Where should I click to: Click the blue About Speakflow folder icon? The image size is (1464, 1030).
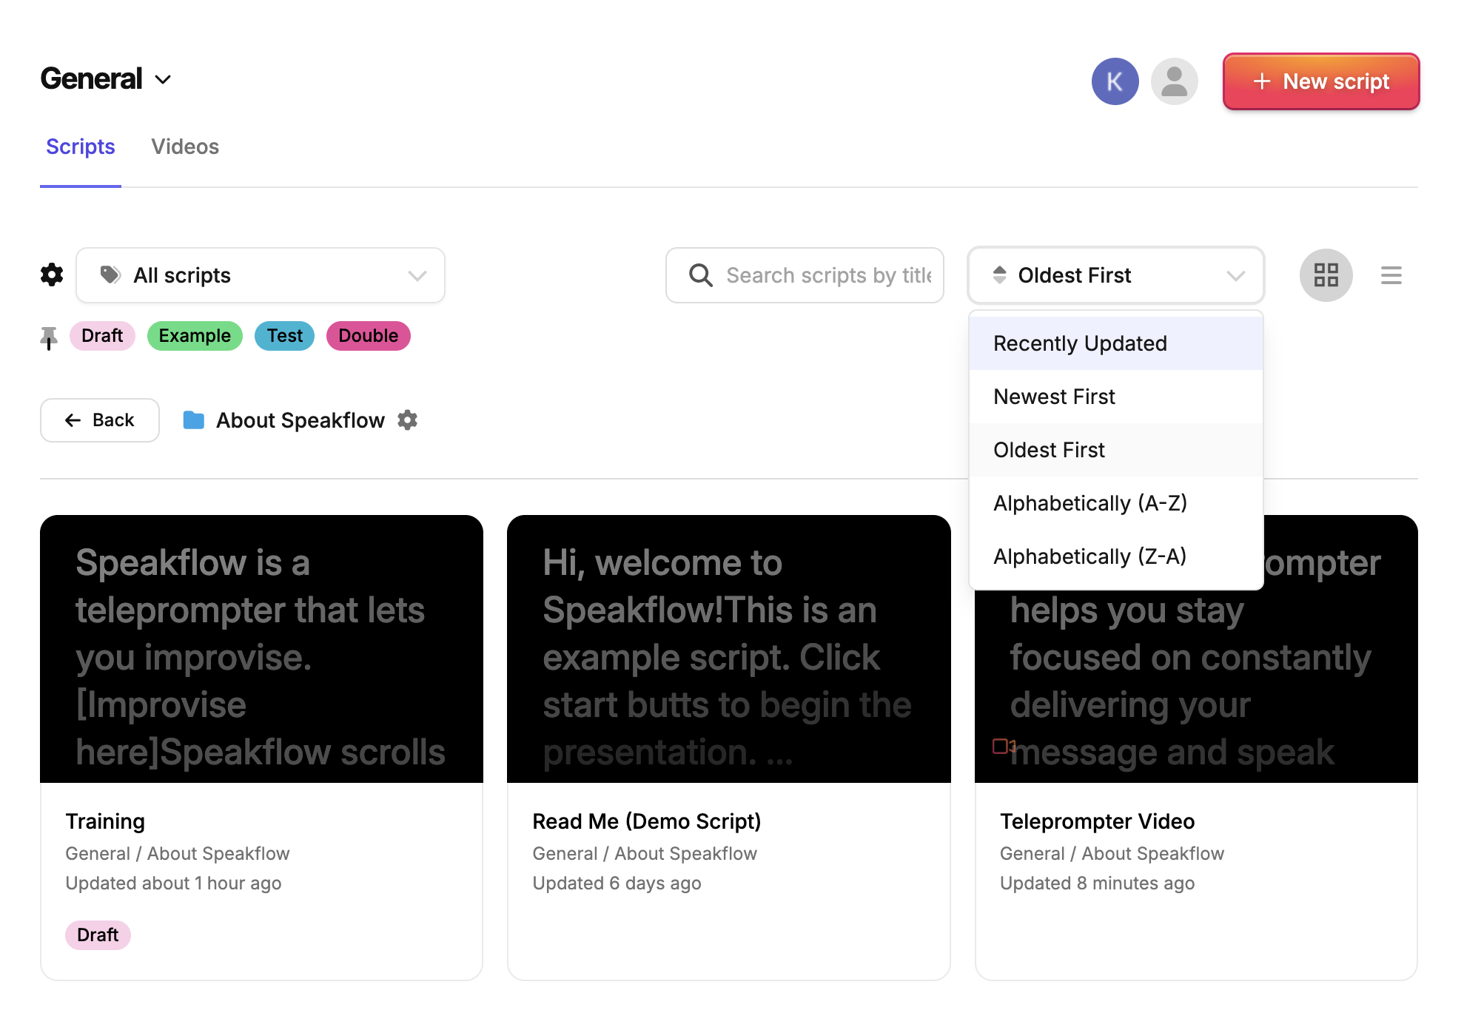pos(194,420)
